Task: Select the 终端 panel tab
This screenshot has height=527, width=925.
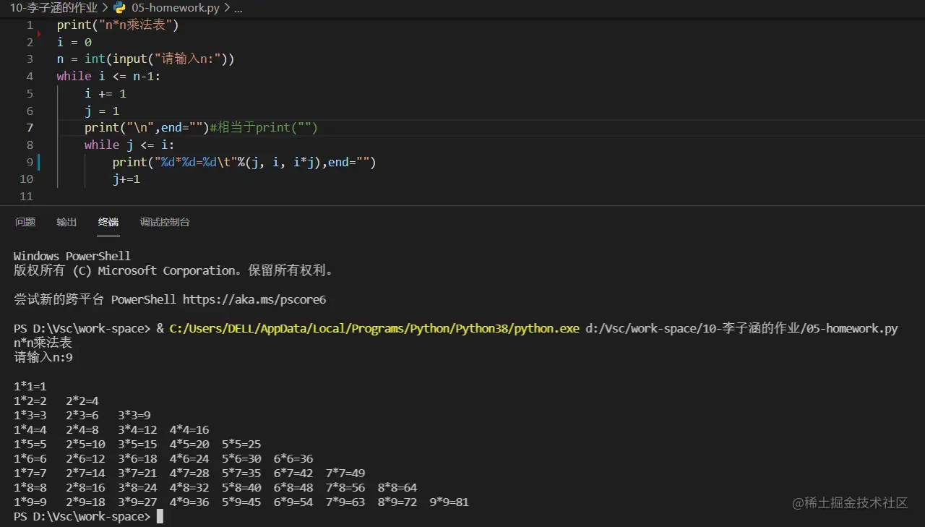Action: [108, 222]
